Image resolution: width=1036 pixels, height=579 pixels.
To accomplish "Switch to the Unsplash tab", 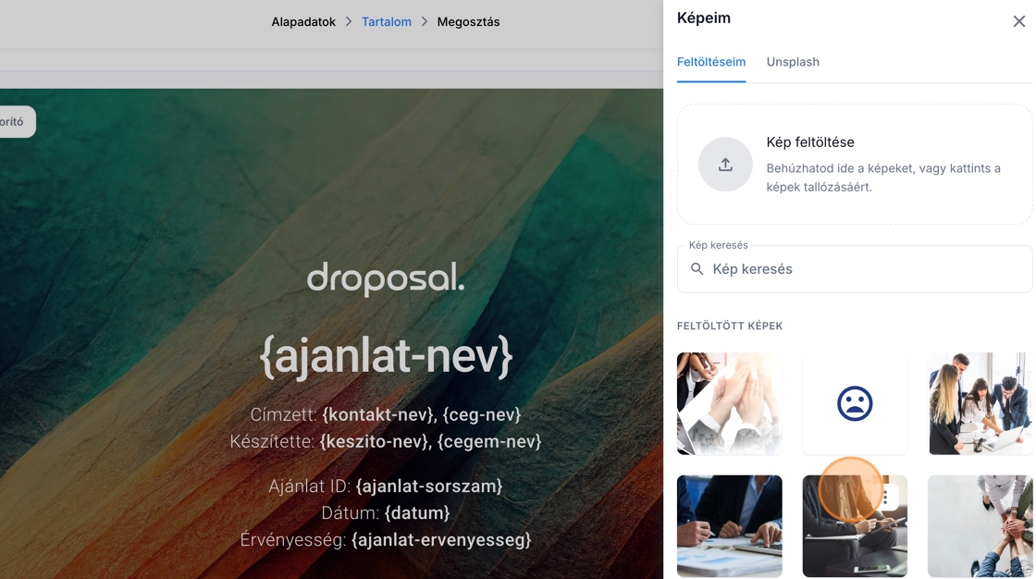I will [793, 62].
